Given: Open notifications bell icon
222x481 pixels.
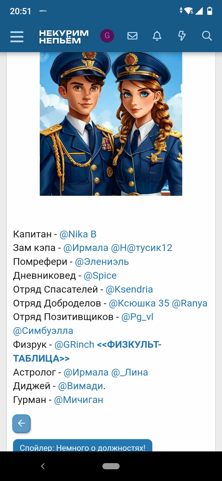Looking at the screenshot, I should click(x=157, y=36).
